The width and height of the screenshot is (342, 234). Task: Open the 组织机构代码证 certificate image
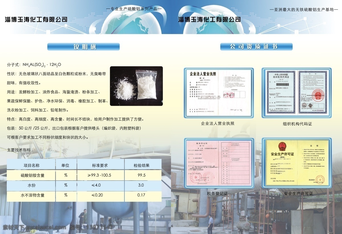click(296, 93)
